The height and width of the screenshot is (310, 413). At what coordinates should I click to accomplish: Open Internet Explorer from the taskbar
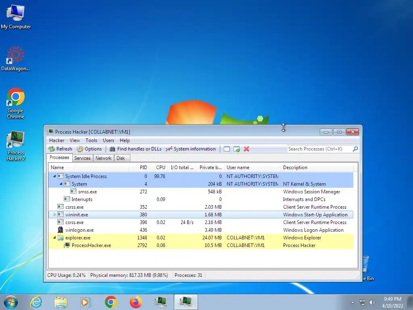36,302
